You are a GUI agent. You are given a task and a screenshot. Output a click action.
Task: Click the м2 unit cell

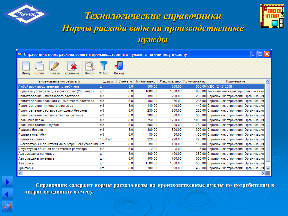108,149
